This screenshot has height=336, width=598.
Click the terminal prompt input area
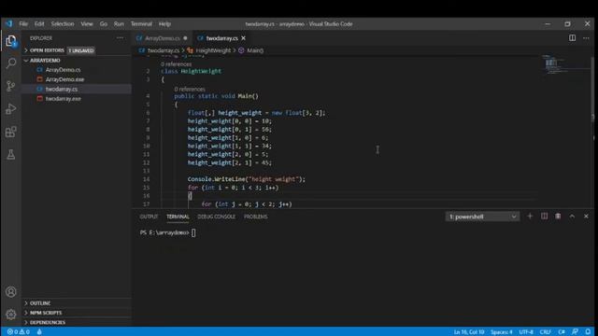coord(193,232)
